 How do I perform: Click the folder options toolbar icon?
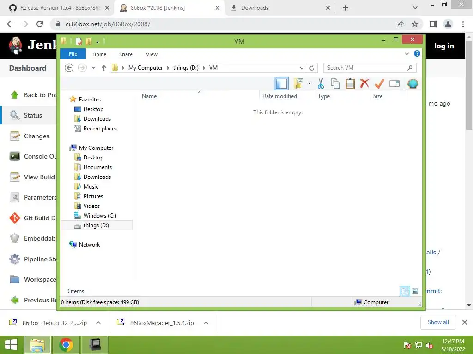coord(298,83)
